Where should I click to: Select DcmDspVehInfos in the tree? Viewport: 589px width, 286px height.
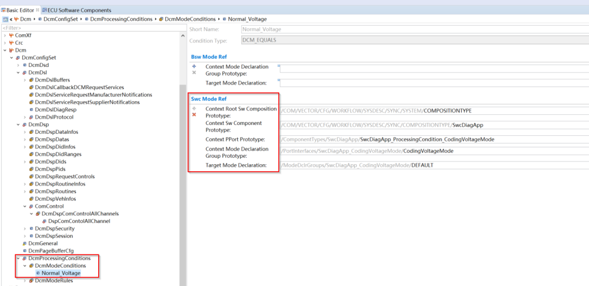55,199
